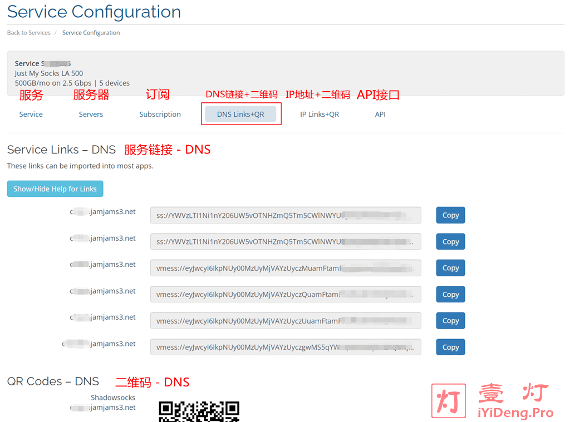This screenshot has height=422, width=570.
Task: Go Back to Services breadcrumb link
Action: (29, 33)
